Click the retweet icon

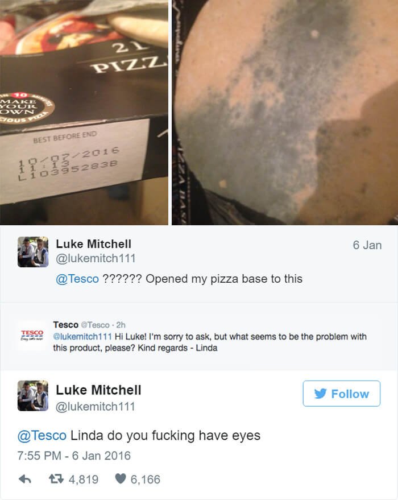[x=56, y=479]
